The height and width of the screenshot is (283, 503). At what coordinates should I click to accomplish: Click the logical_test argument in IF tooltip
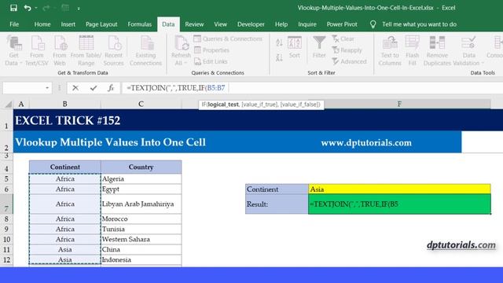(223, 105)
